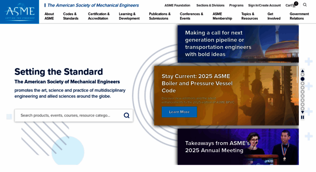Select the first carousel slide dot
316x172 pixels.
click(x=303, y=75)
